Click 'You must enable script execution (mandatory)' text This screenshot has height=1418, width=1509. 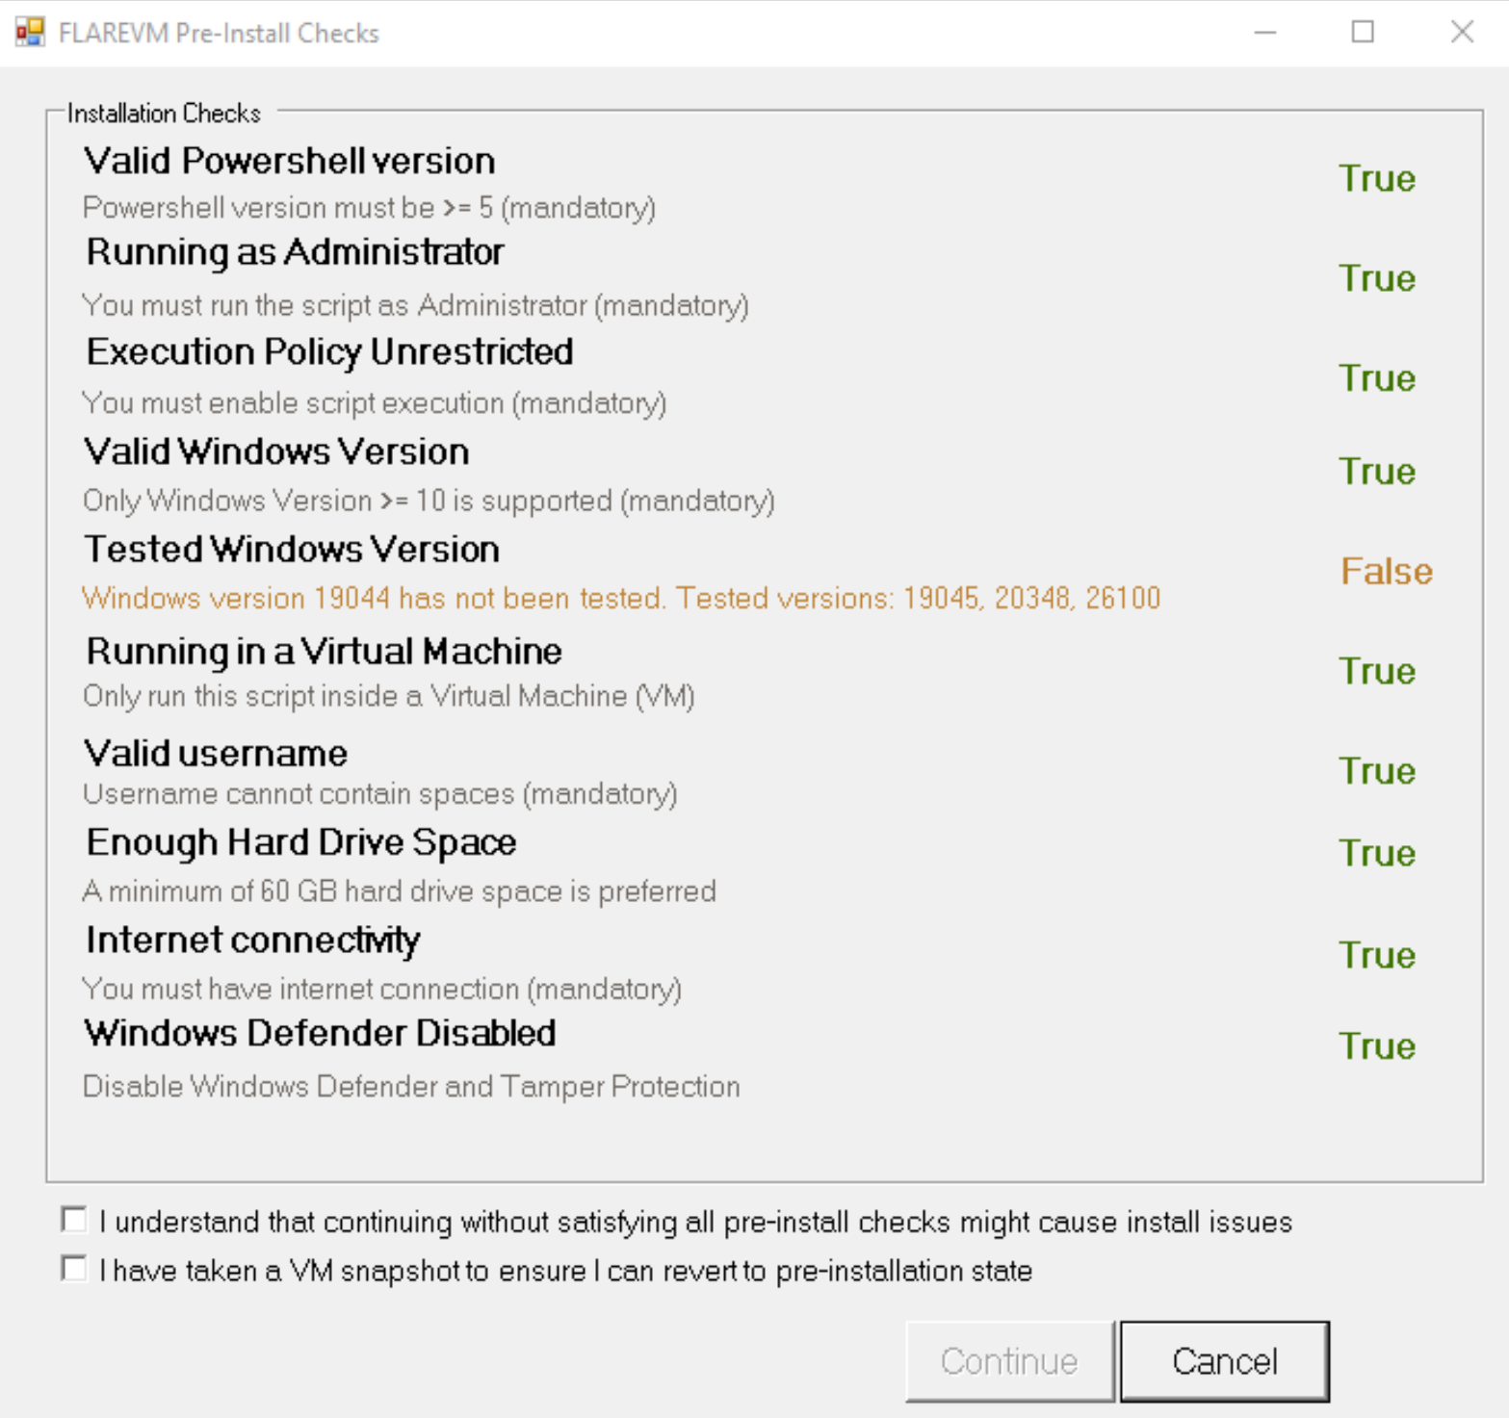(375, 402)
